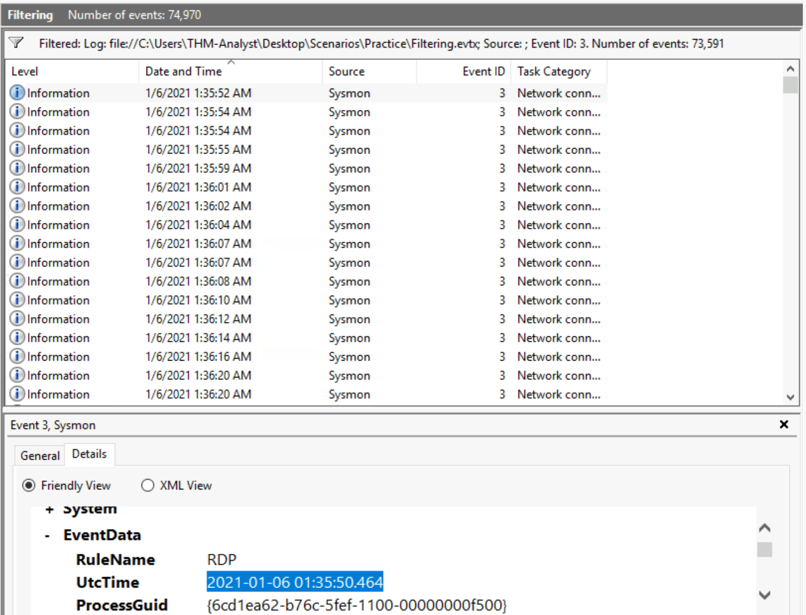Screen dimensions: 806x615
Task: Select XML View radio button
Action: coord(147,485)
